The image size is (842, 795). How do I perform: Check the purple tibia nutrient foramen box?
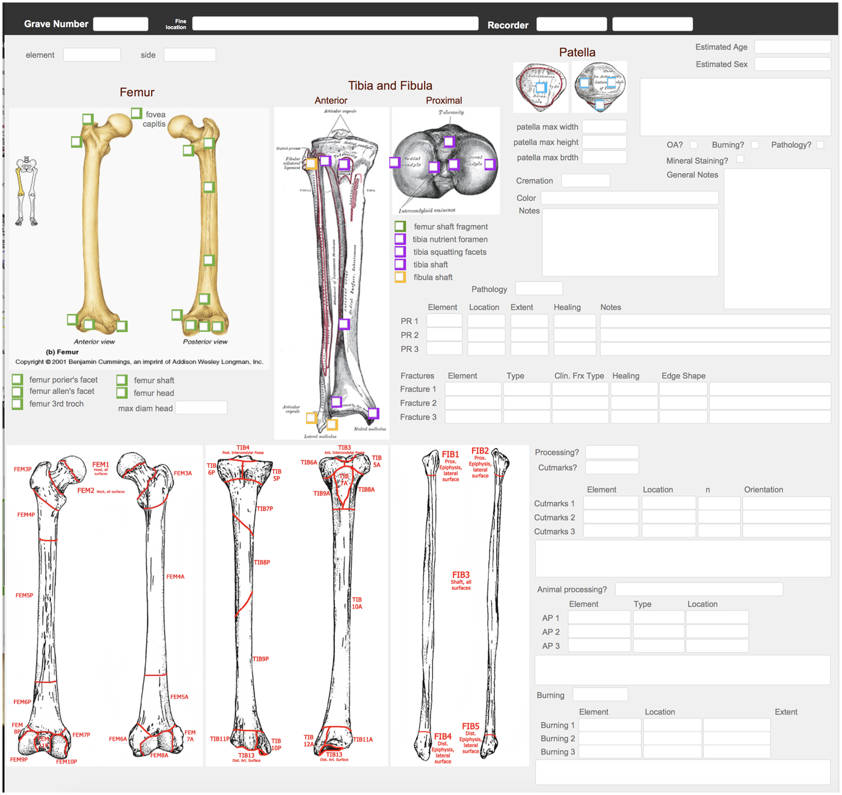pos(400,239)
